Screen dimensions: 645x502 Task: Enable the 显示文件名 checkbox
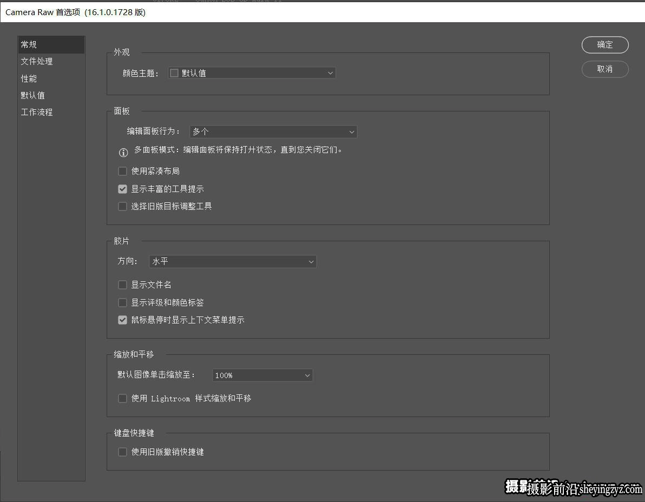pyautogui.click(x=123, y=285)
